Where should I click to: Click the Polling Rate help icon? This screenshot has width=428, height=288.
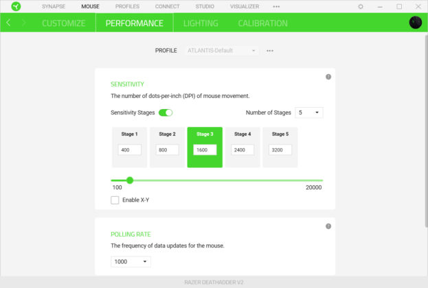click(328, 226)
